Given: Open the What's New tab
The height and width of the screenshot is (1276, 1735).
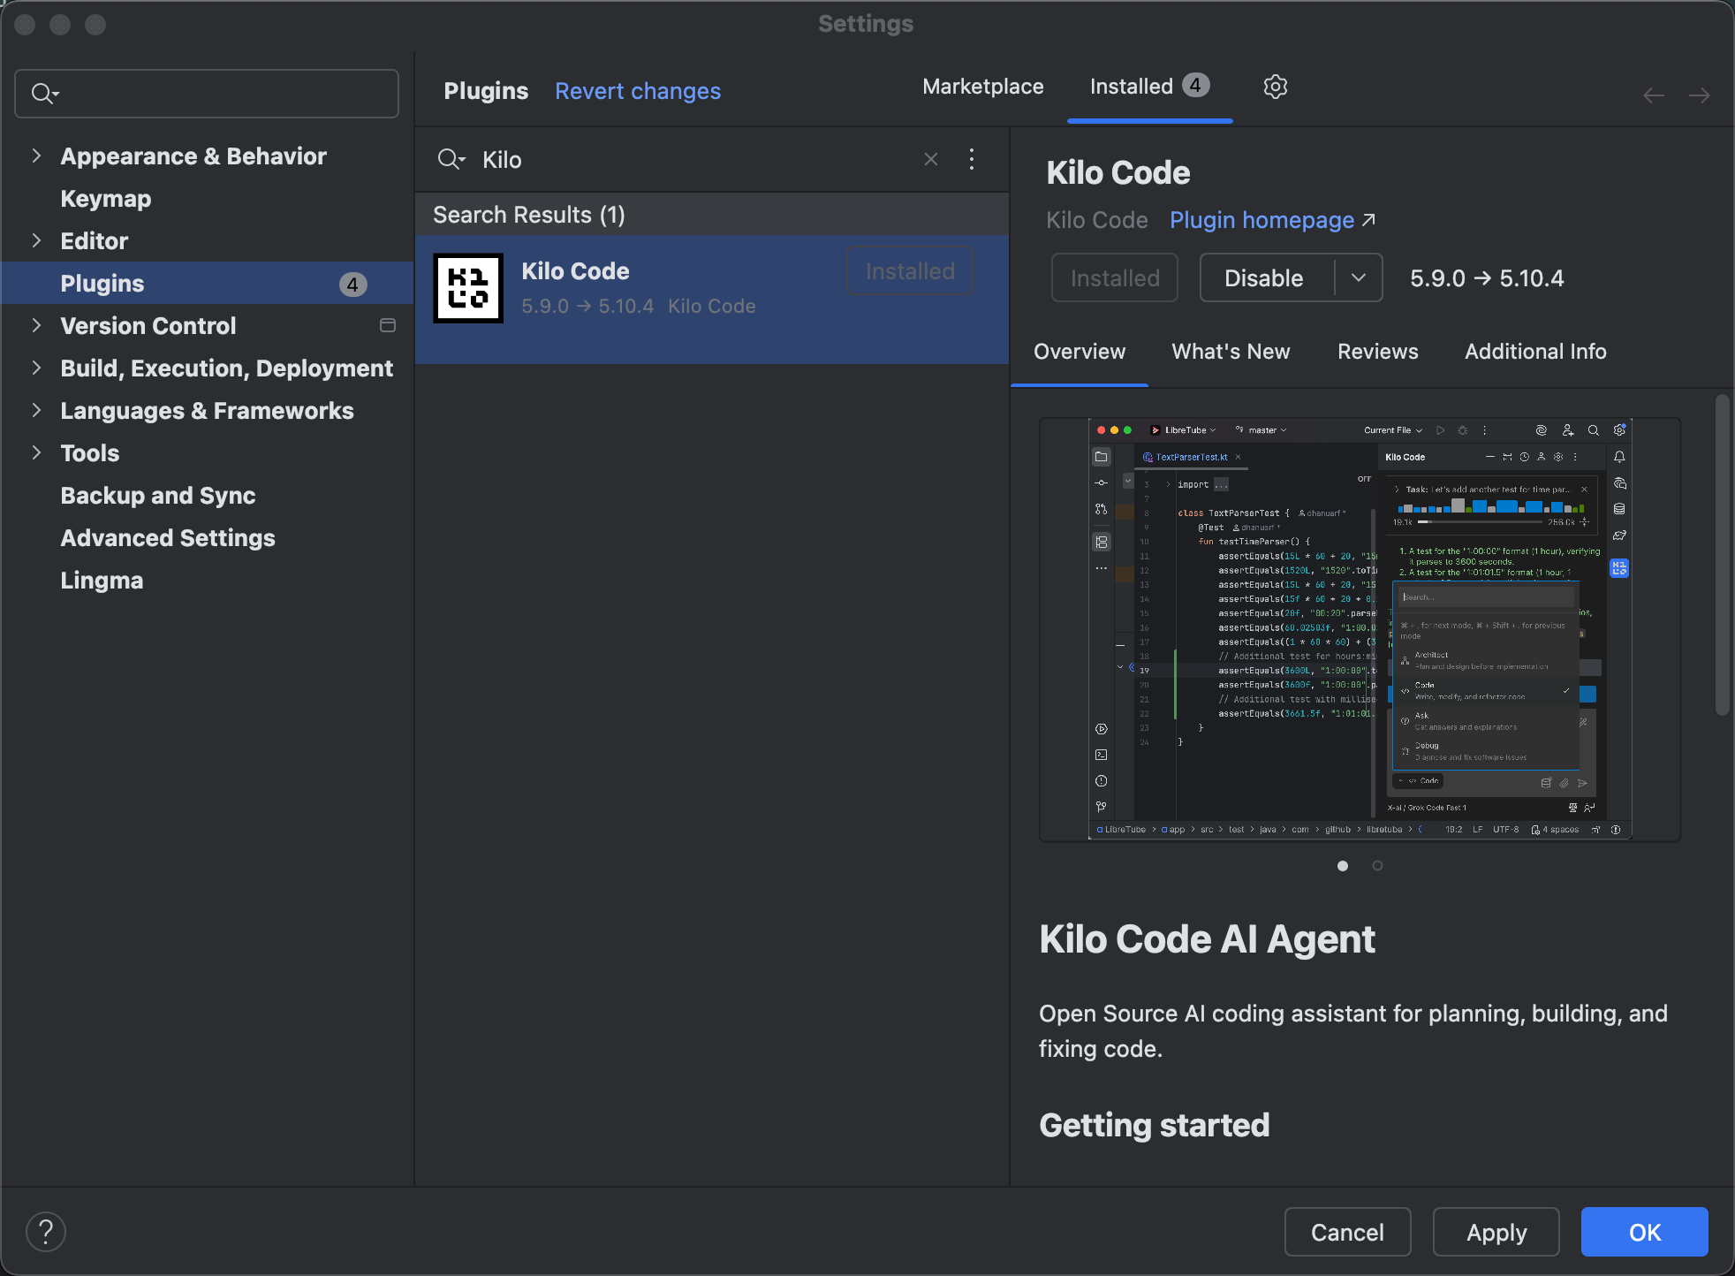Looking at the screenshot, I should pyautogui.click(x=1231, y=352).
